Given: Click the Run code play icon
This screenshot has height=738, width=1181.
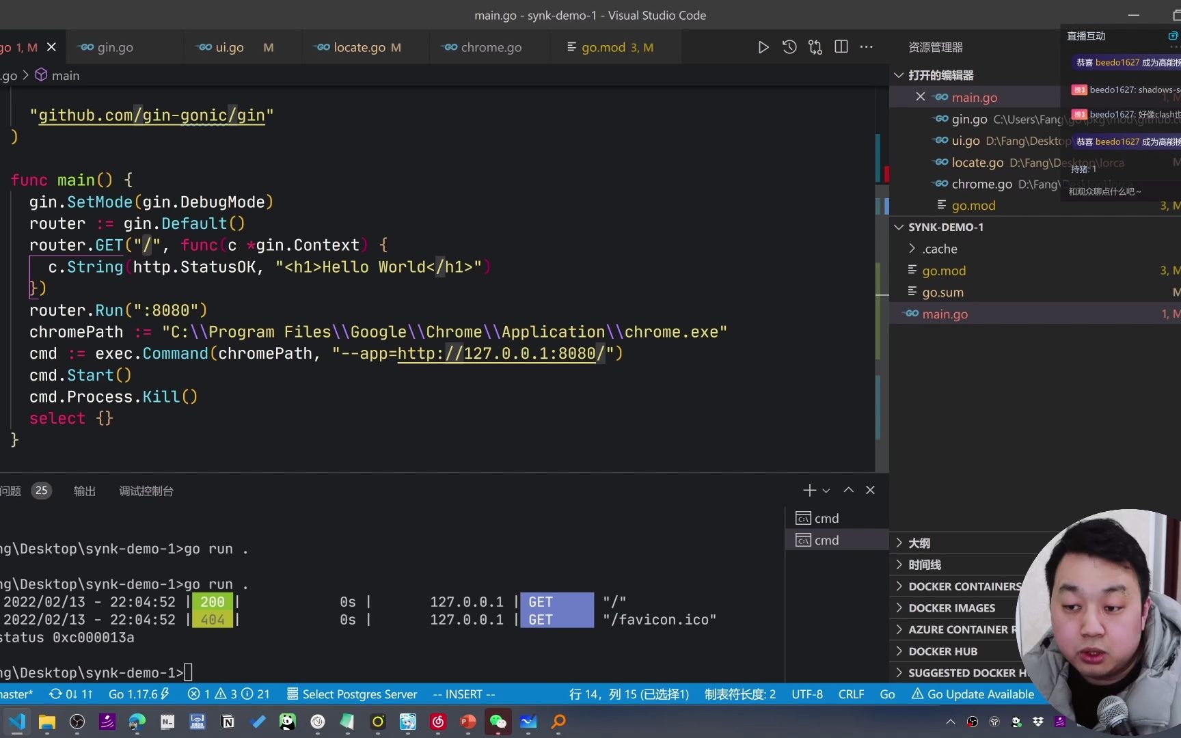Looking at the screenshot, I should pos(763,47).
